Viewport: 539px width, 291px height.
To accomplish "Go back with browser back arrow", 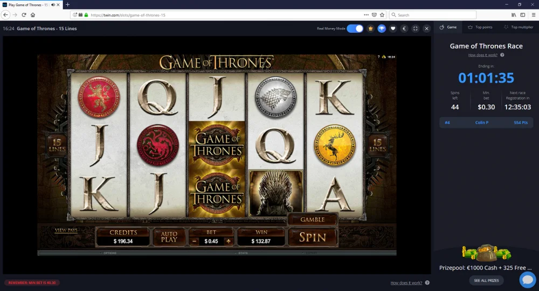I will click(5, 15).
